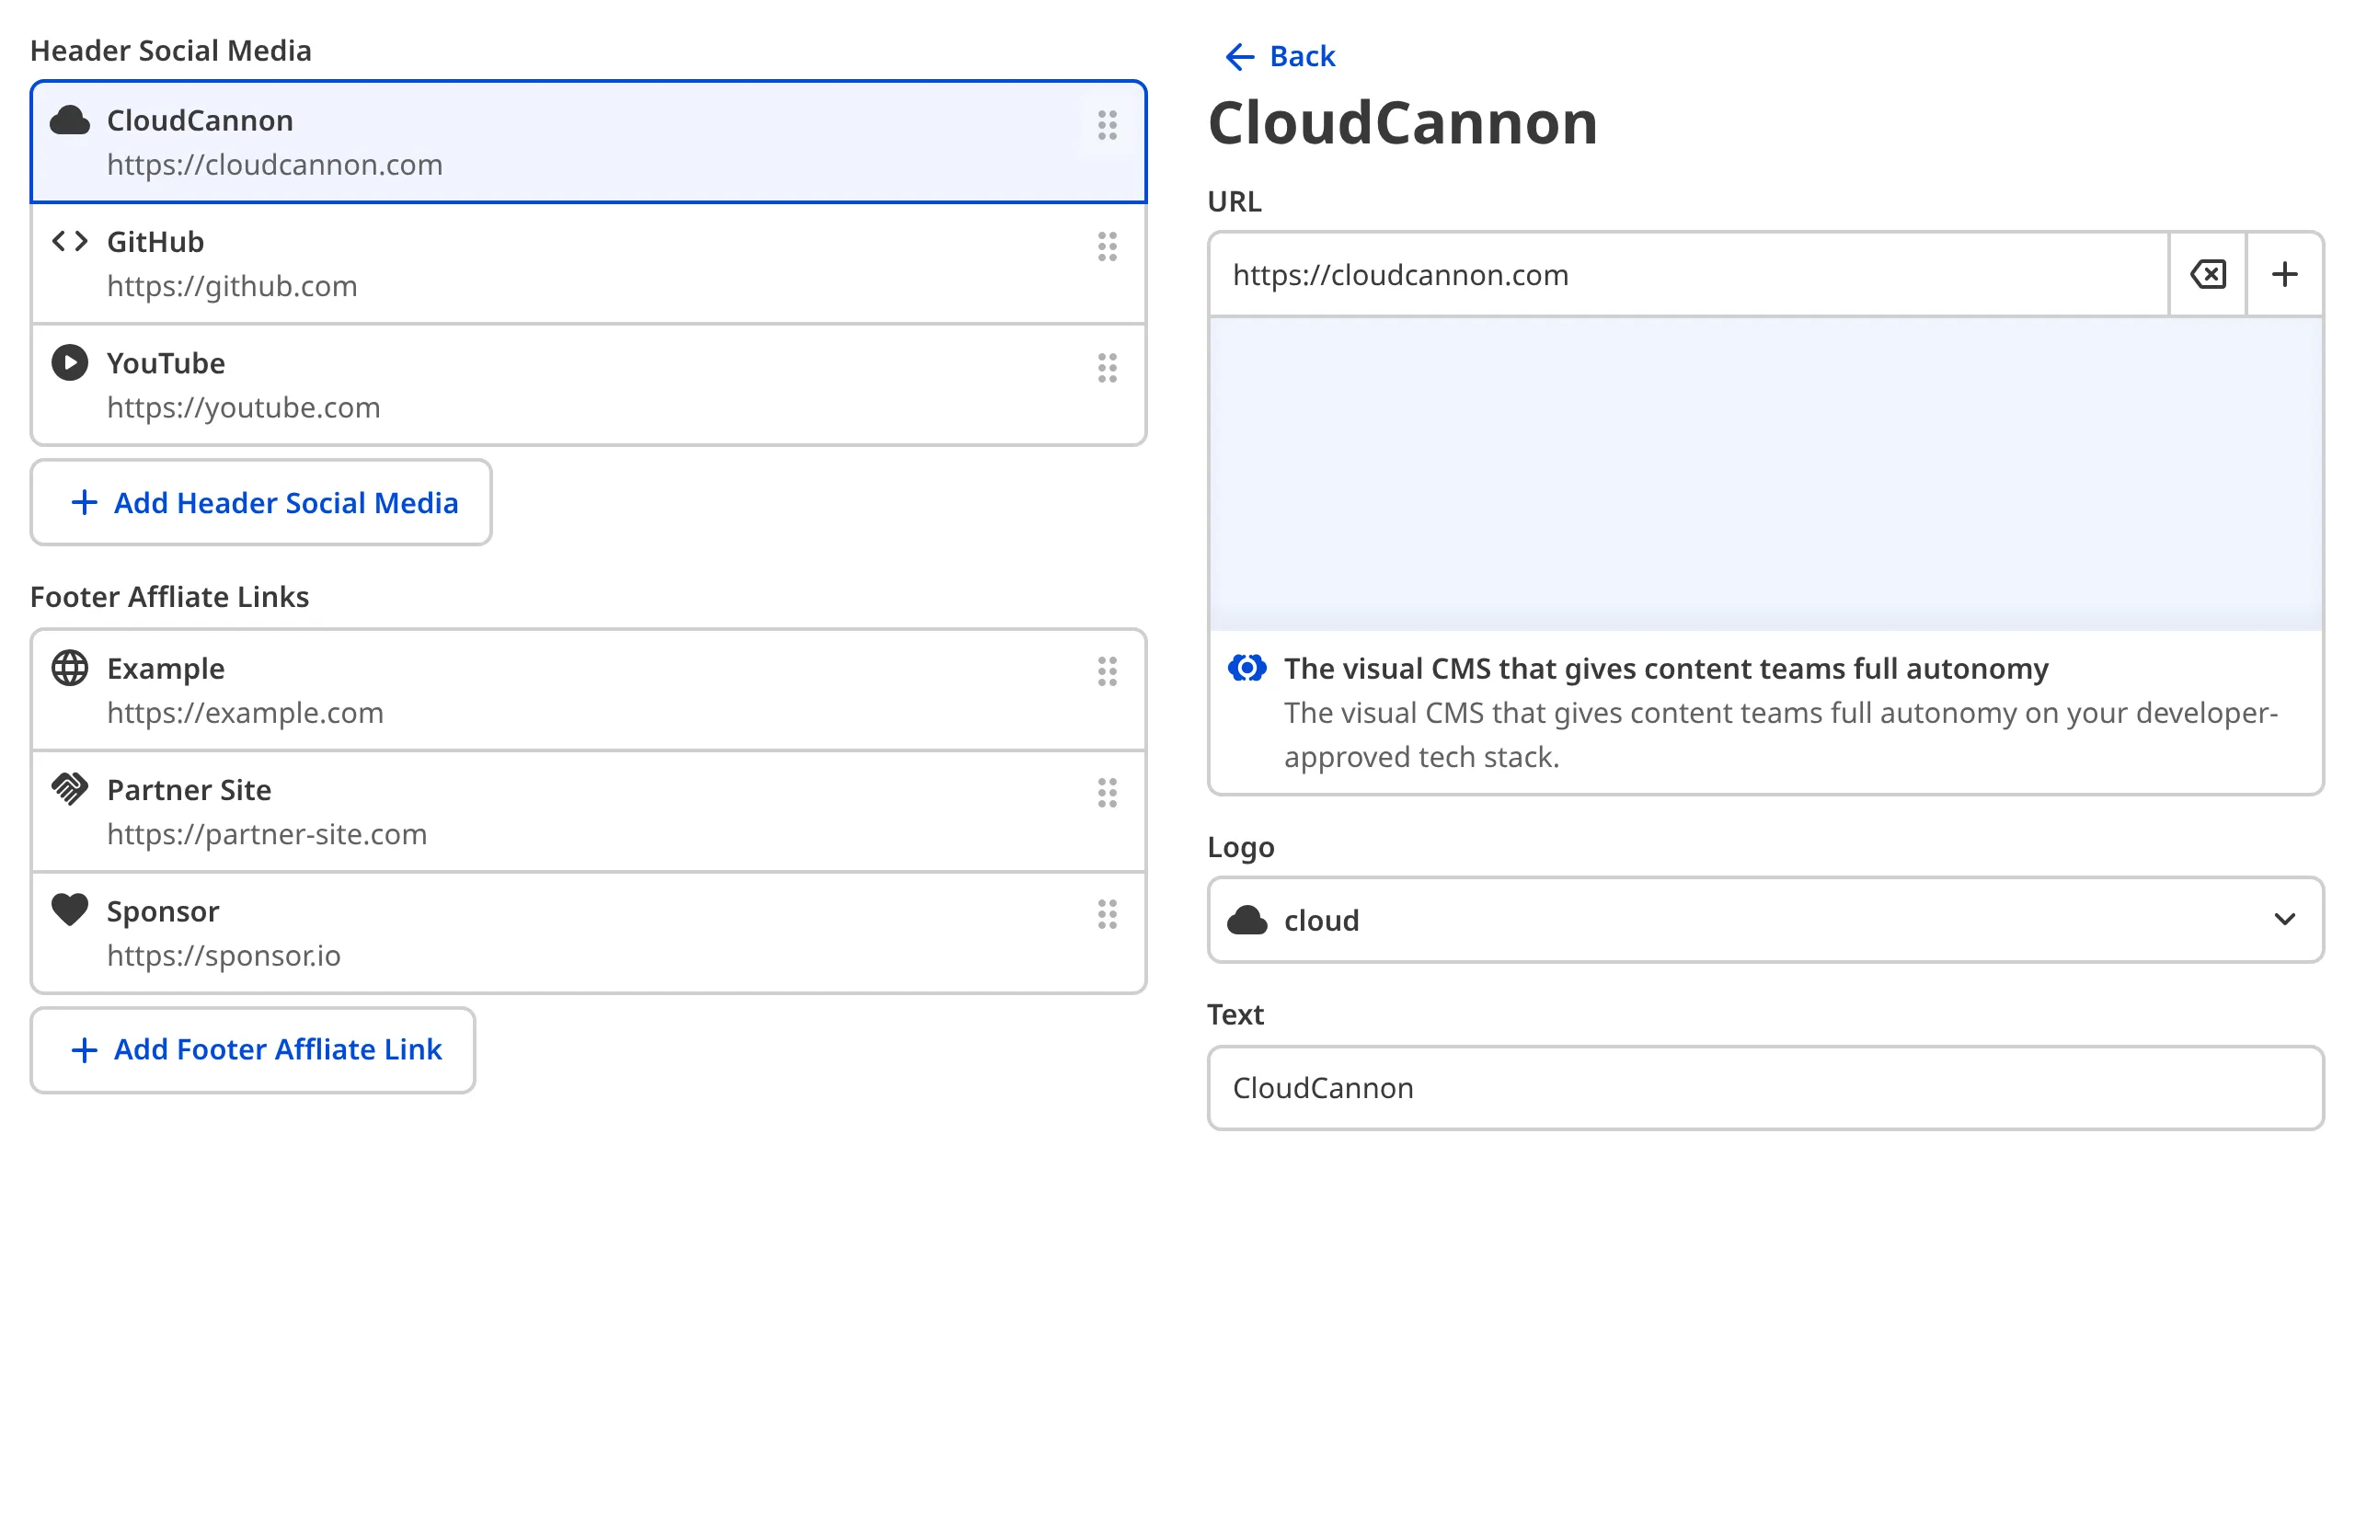Open the Example footer link item
This screenshot has width=2355, height=1523.
589,690
